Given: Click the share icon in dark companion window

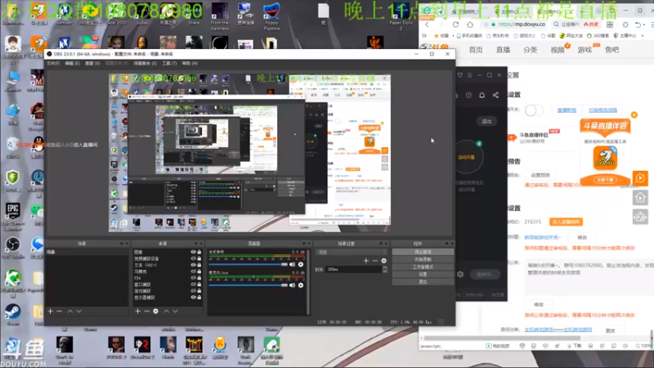Looking at the screenshot, I should (495, 95).
